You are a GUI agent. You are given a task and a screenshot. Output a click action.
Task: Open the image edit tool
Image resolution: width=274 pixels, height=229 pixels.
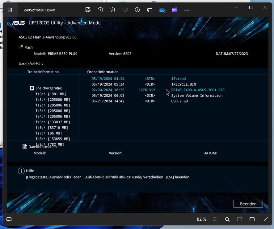88,10
